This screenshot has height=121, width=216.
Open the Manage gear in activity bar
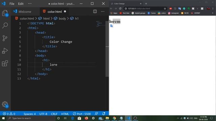coord(5,105)
